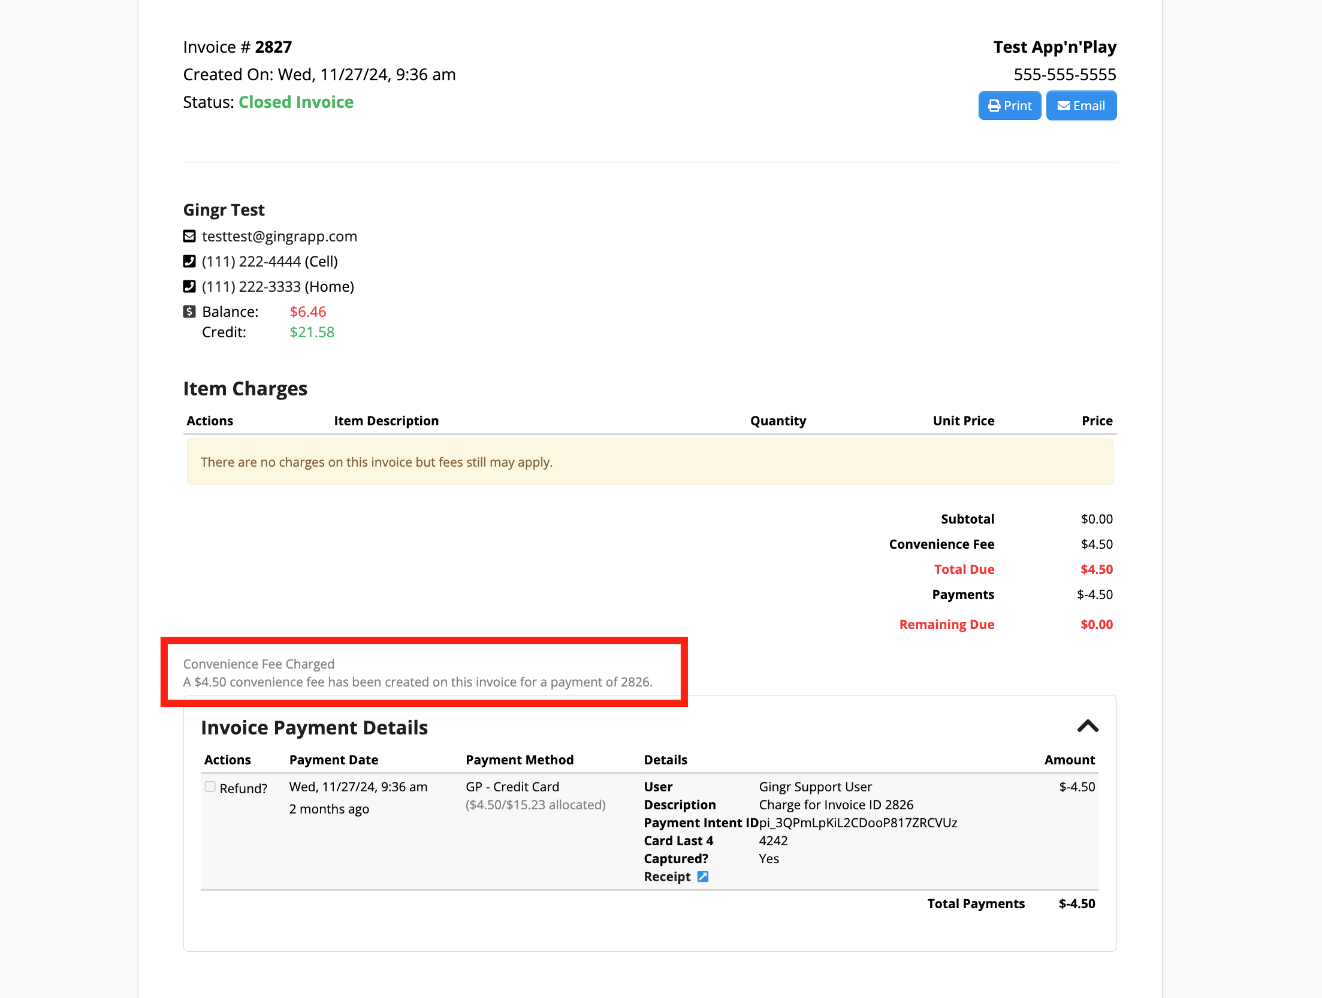
Task: Click the Total Payments amount $-4.50
Action: [x=1077, y=903]
